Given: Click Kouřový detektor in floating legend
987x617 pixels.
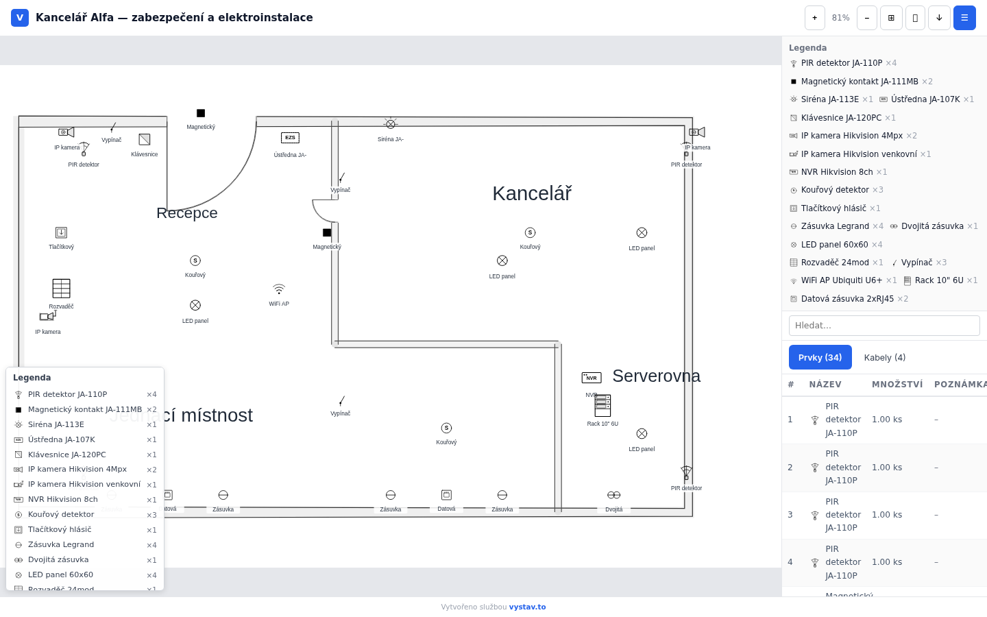Looking at the screenshot, I should point(61,515).
